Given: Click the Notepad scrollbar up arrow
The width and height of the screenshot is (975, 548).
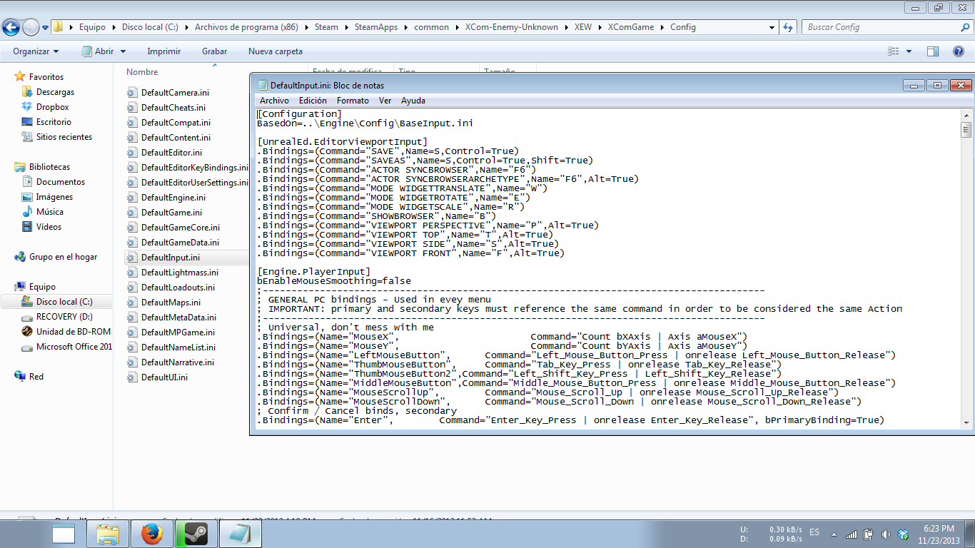Looking at the screenshot, I should point(966,113).
